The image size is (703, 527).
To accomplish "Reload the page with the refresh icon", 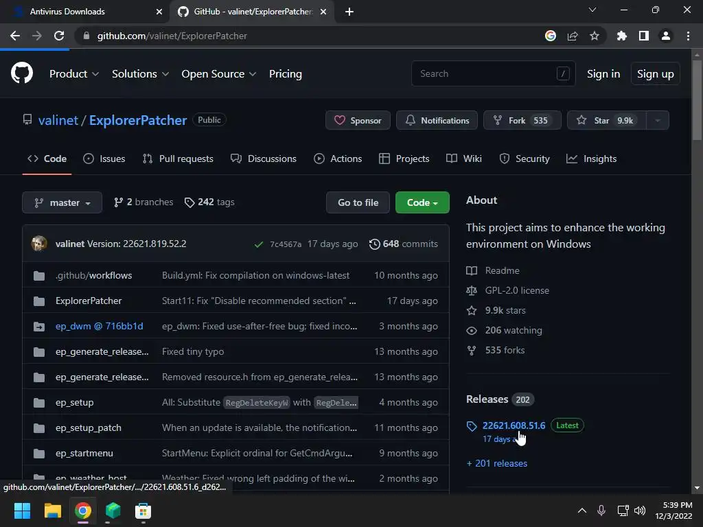I will point(59,36).
